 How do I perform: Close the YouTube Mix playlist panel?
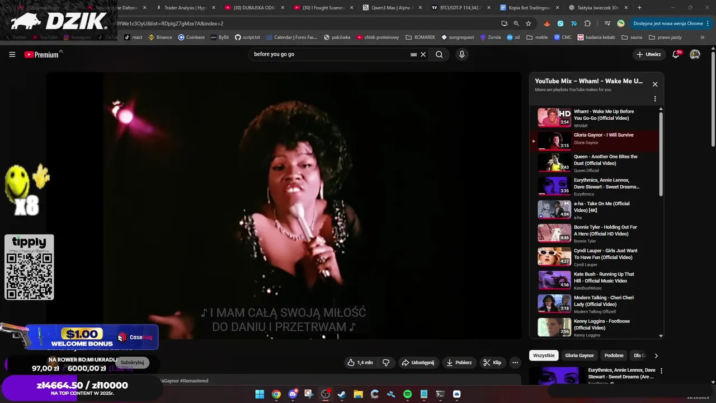click(655, 85)
